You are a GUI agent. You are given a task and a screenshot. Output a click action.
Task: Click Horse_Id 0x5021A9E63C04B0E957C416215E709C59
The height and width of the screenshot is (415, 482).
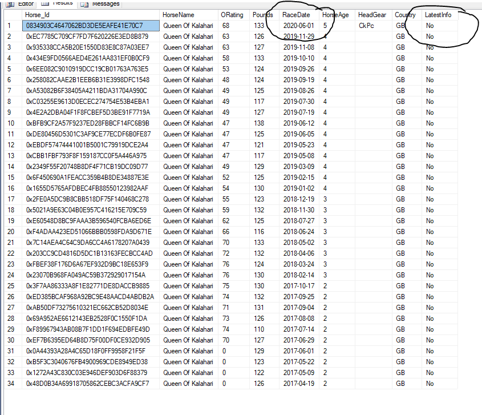pyautogui.click(x=91, y=210)
